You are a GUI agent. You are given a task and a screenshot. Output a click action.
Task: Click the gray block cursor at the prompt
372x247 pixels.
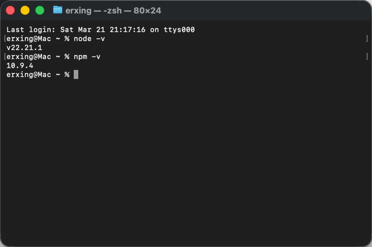click(76, 74)
